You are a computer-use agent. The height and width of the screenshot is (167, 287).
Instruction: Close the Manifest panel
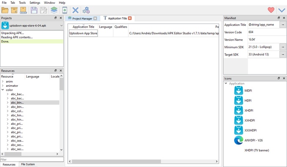284,18
